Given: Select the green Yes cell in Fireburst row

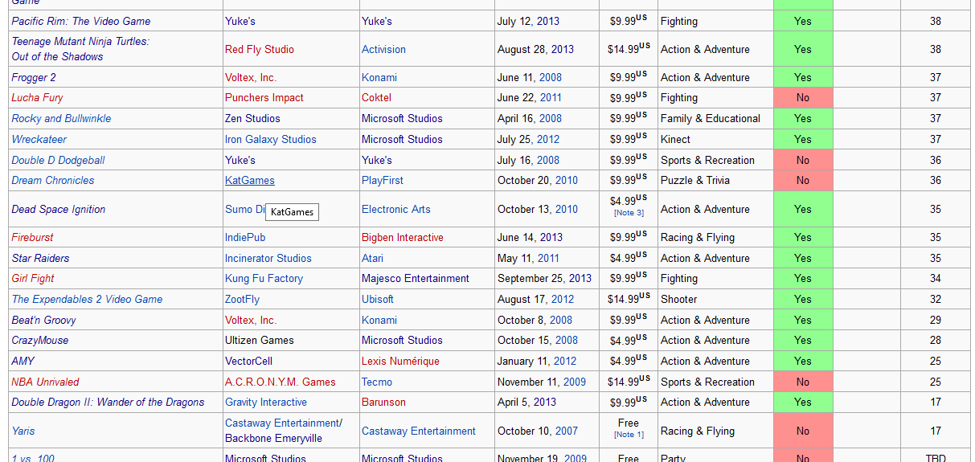Looking at the screenshot, I should [x=803, y=237].
